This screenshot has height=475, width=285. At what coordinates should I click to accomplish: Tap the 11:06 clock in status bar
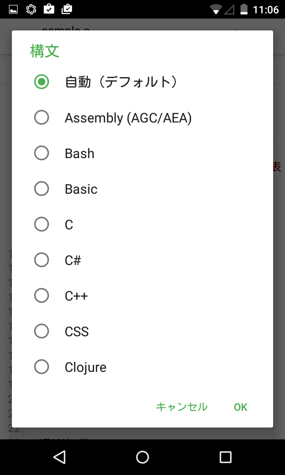[x=266, y=9]
